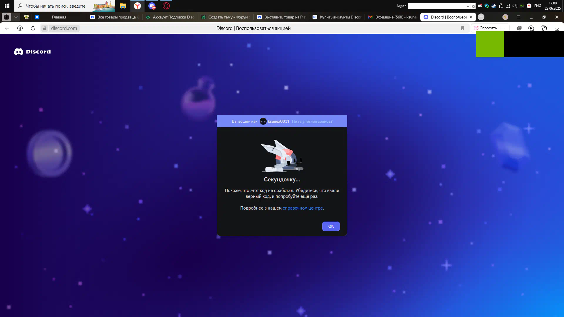Open the browser hamburger menu
The height and width of the screenshot is (317, 564).
518,17
